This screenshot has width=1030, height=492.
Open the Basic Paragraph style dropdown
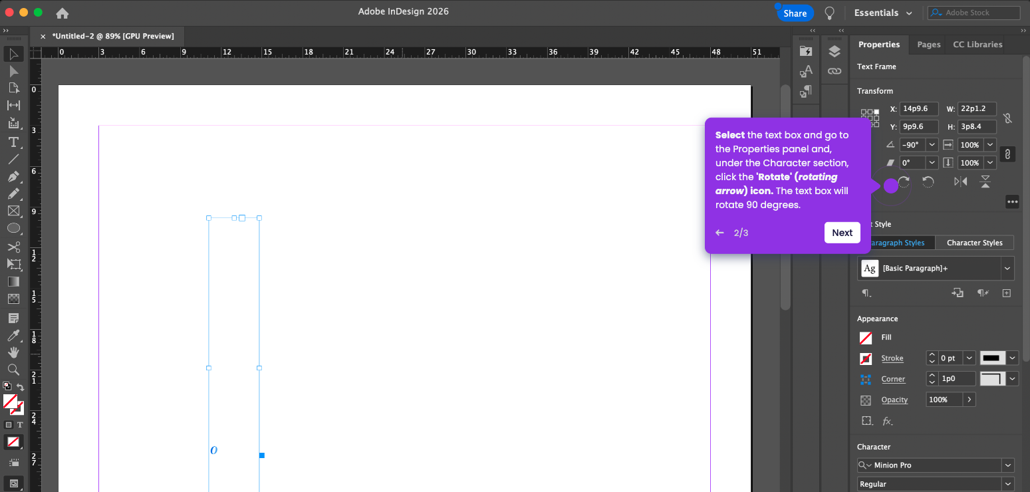(1008, 268)
